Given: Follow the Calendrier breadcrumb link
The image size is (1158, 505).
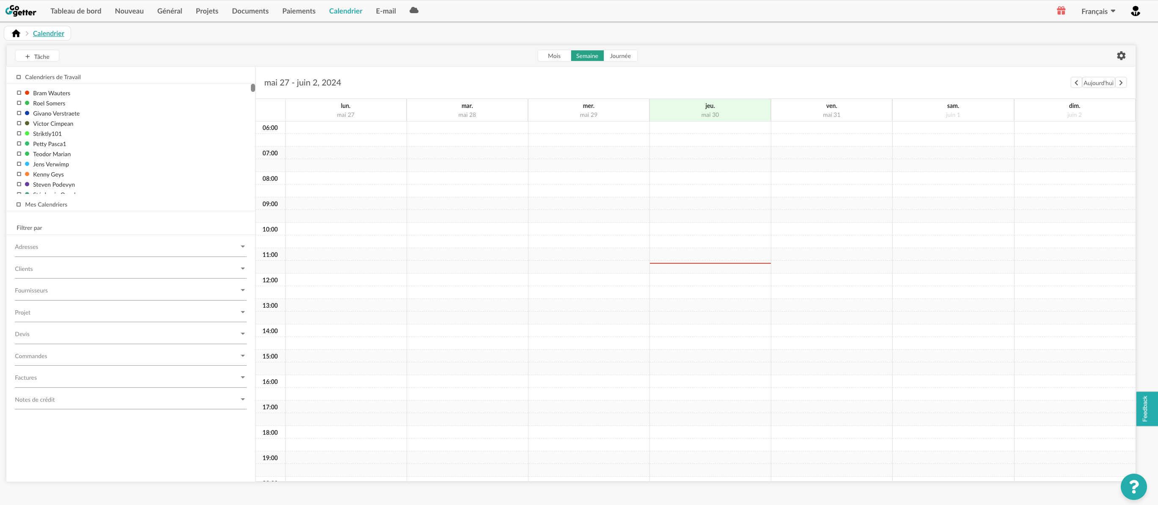Looking at the screenshot, I should (x=49, y=33).
